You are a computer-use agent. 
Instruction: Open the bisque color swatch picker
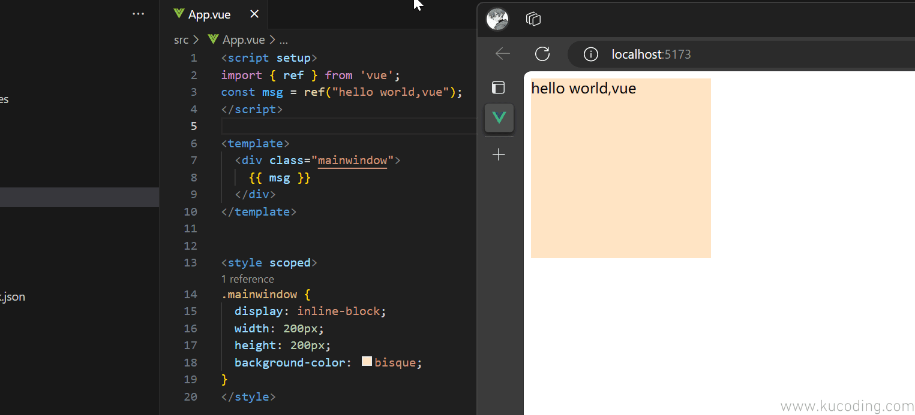(367, 362)
